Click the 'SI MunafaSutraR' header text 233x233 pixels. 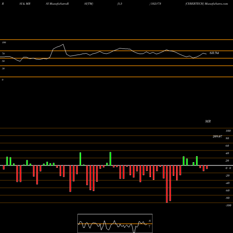pyautogui.click(x=57, y=4)
